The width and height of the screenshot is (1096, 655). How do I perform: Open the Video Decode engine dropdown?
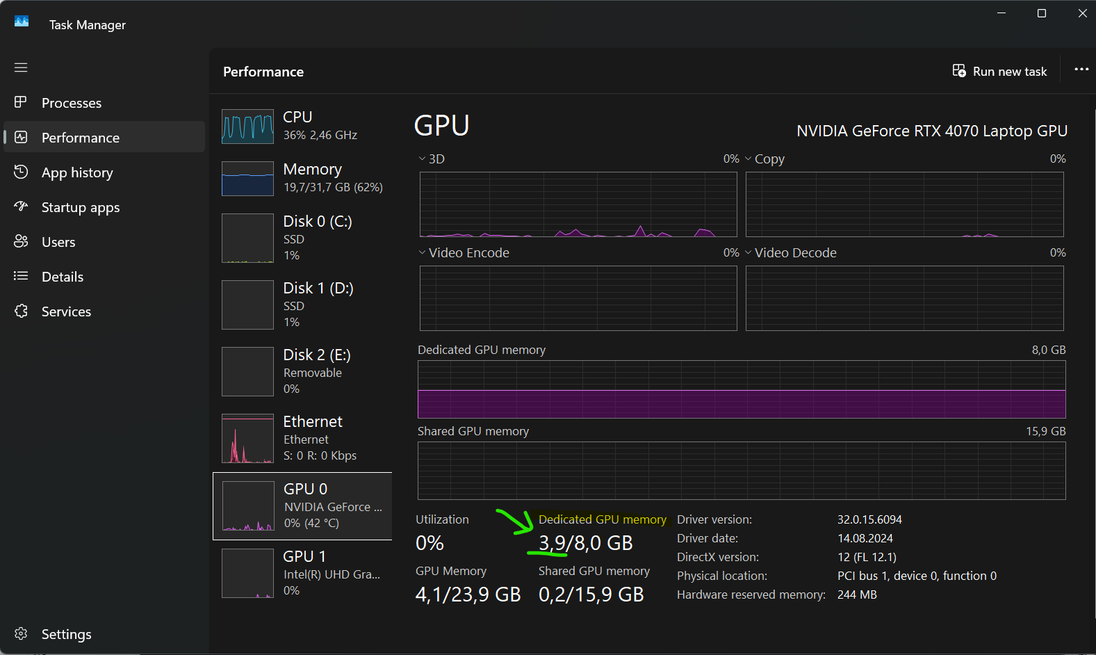pyautogui.click(x=749, y=252)
